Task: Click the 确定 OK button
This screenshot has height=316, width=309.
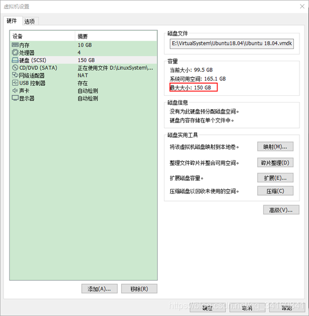Action: (207, 308)
